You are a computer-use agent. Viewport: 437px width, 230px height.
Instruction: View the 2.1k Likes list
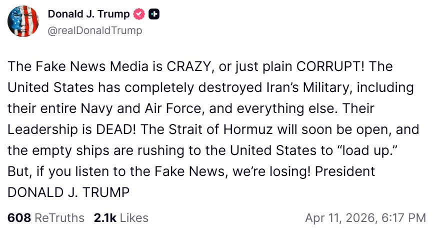point(121,217)
